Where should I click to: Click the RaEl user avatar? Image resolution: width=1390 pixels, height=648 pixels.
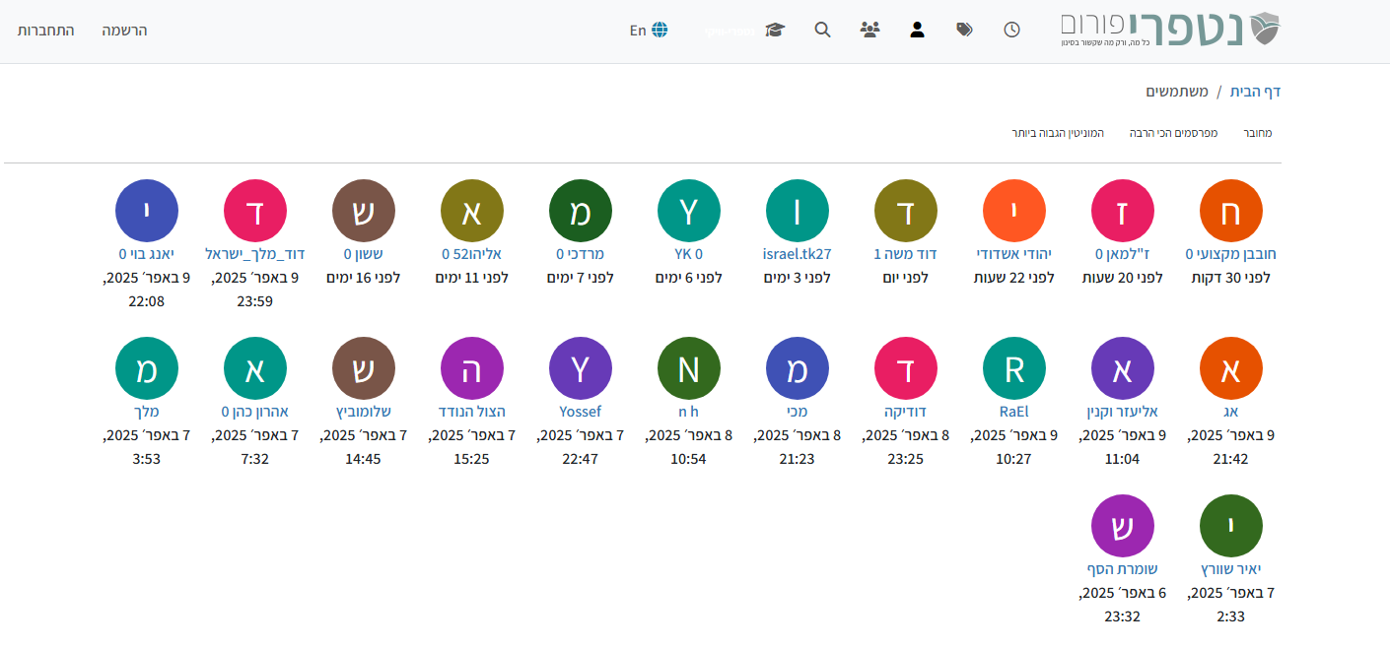click(x=1013, y=368)
